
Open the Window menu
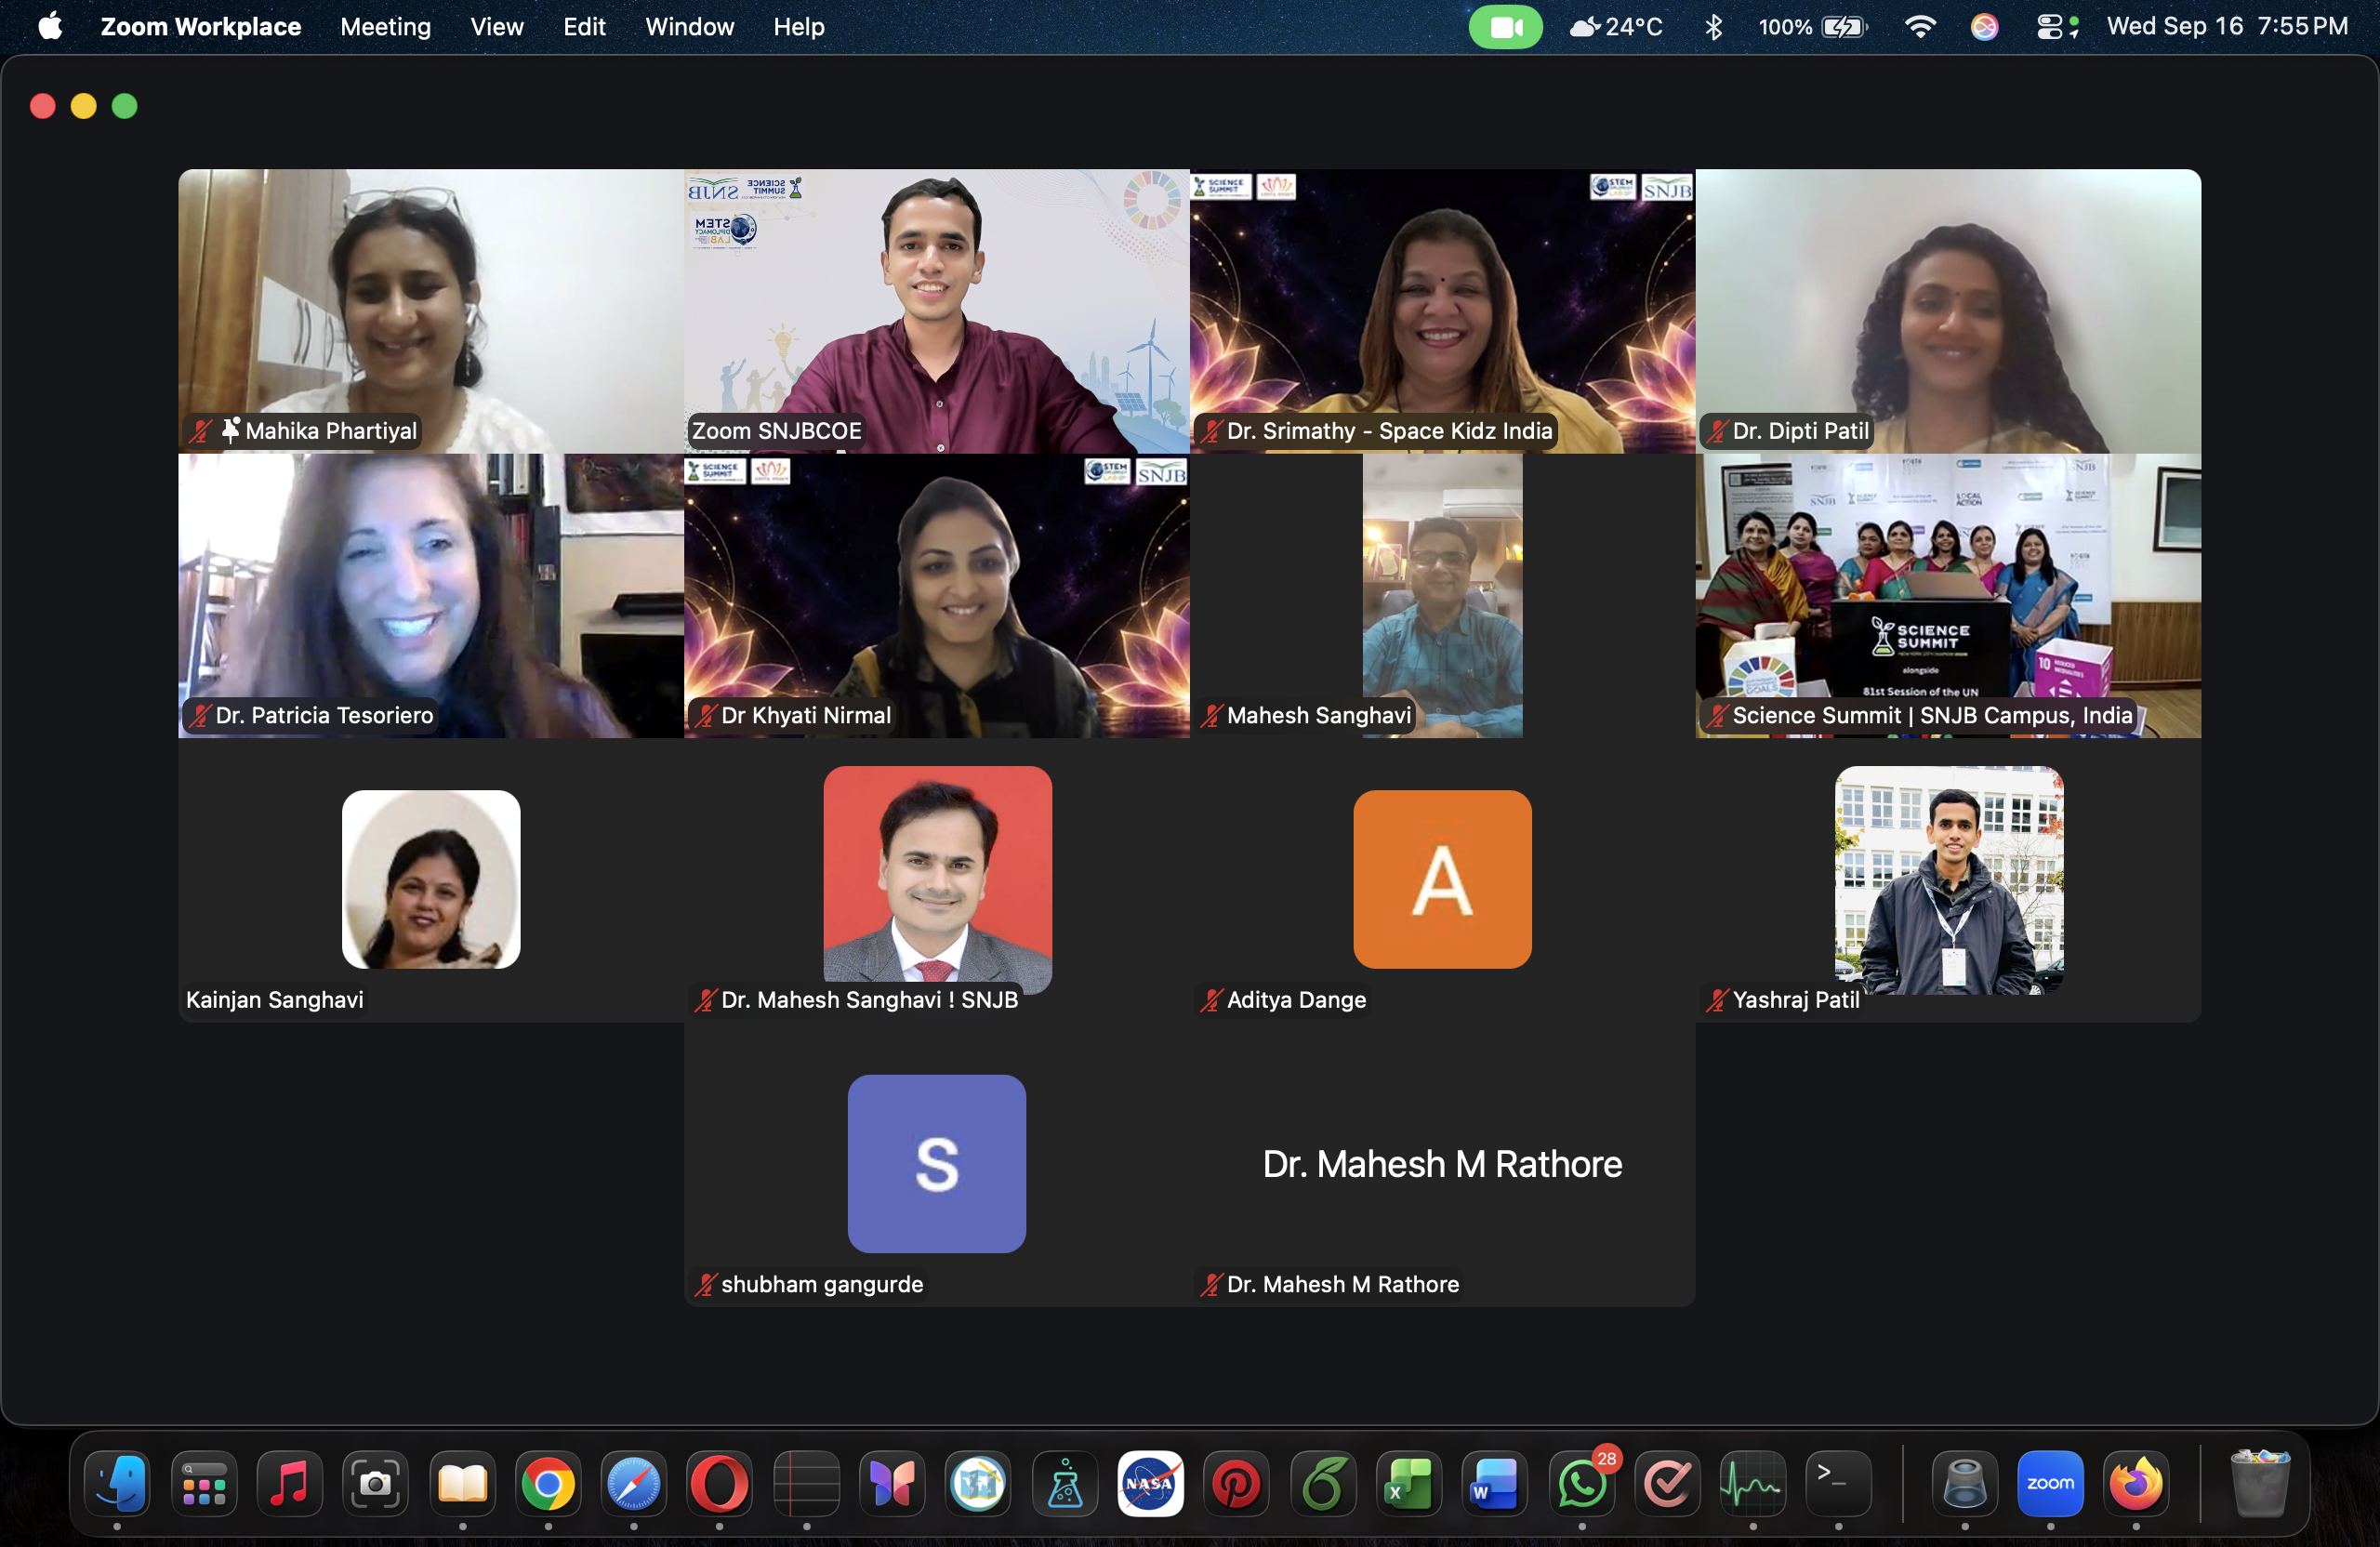tap(690, 27)
